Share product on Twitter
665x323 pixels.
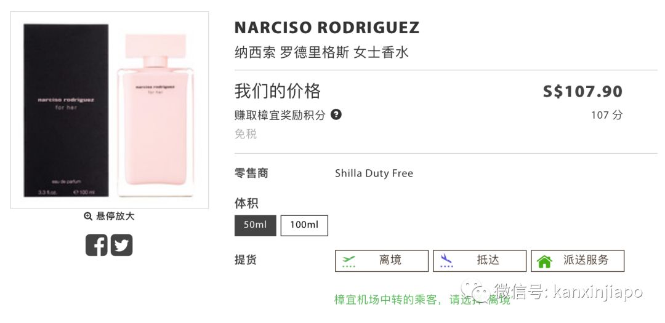click(122, 245)
